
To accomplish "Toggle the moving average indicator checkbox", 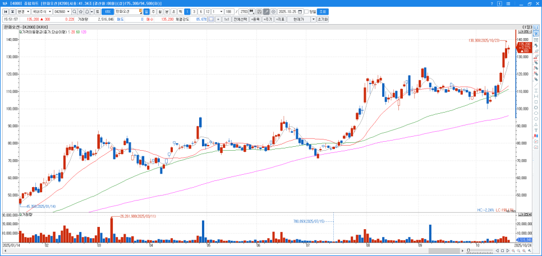I will pyautogui.click(x=20, y=32).
